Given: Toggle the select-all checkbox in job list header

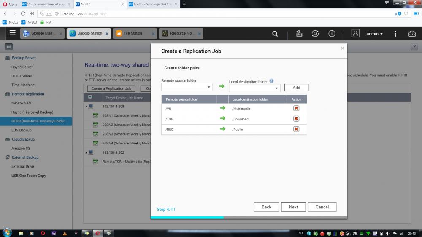Looking at the screenshot, I should [x=90, y=97].
